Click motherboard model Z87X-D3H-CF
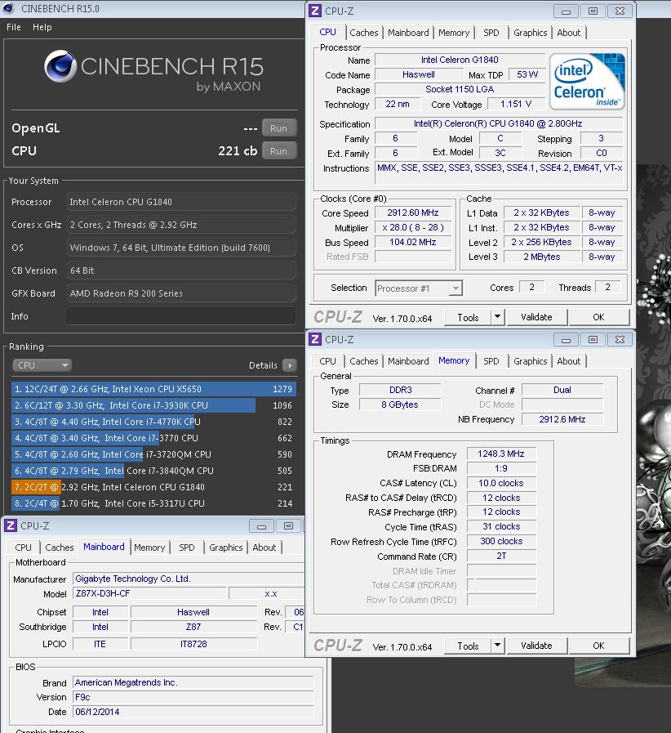671x733 pixels. 149,594
